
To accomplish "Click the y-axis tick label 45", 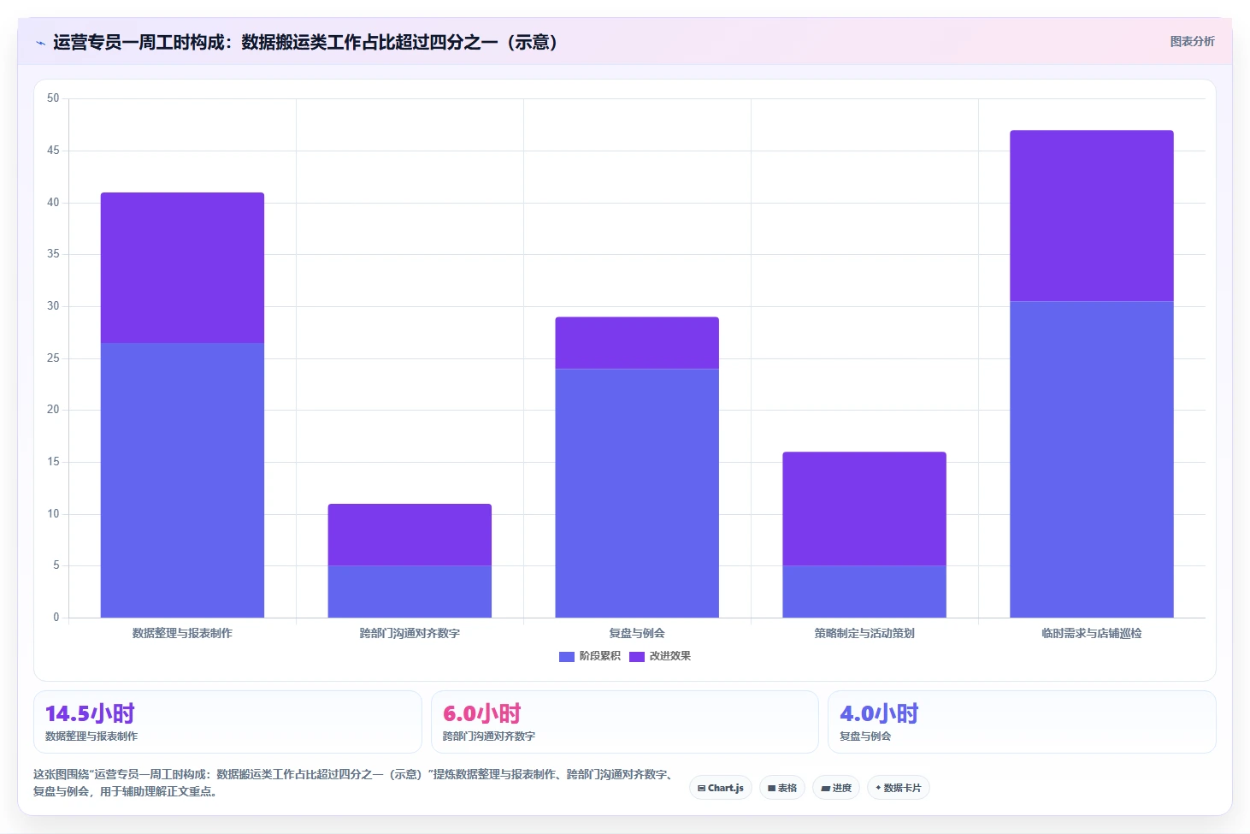I will coord(53,151).
